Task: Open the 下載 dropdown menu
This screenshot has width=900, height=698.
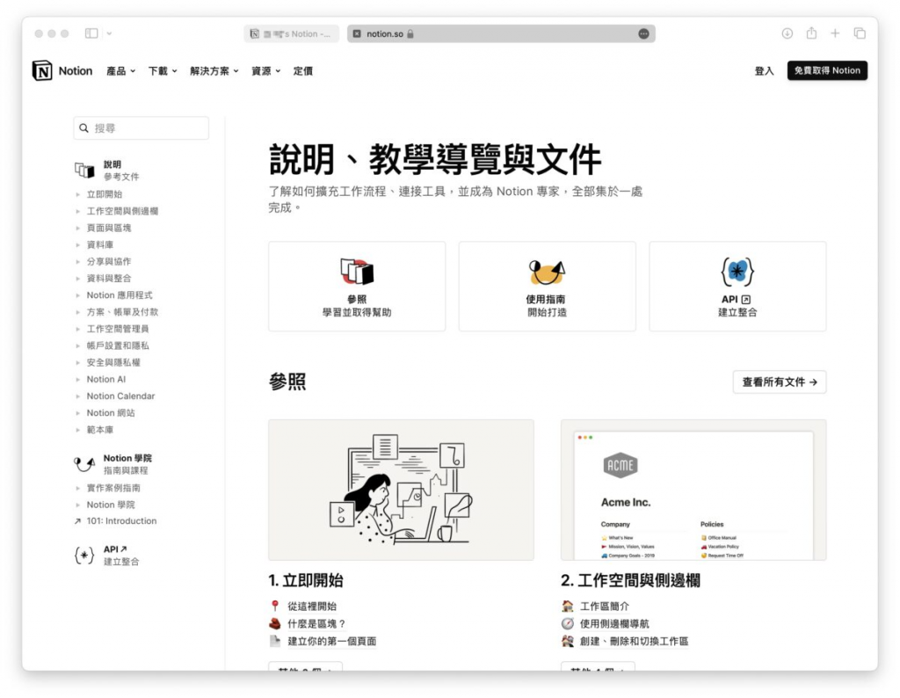Action: point(163,70)
